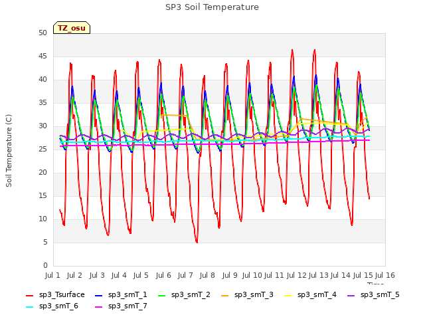425x319 pixels.
Task: Toggle the sp3_smT_3 legend entry
Action: [x=247, y=295]
